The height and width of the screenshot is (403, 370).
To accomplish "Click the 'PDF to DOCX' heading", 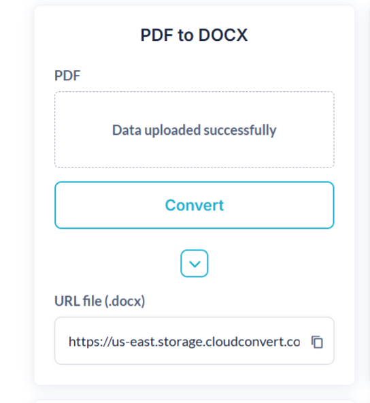I will (x=194, y=35).
